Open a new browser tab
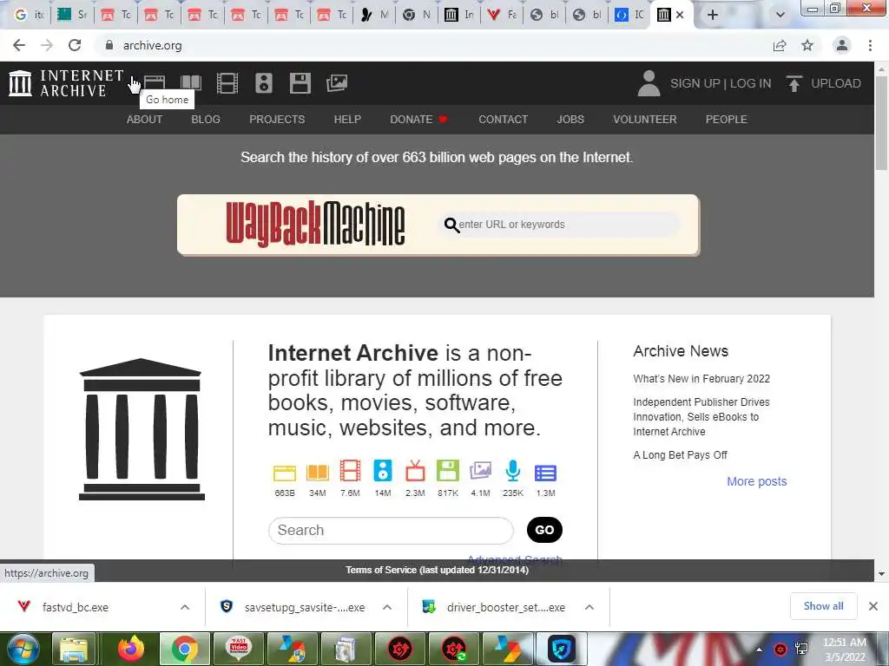 point(713,15)
